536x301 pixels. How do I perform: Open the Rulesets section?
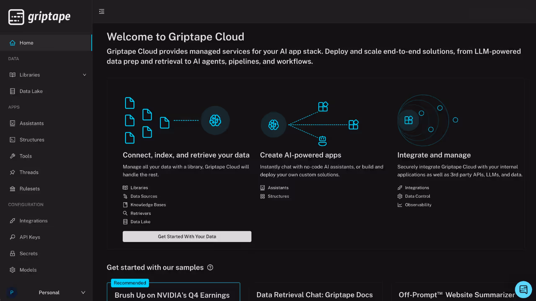(x=13, y=189)
